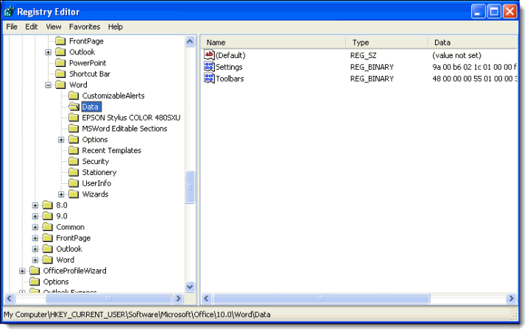Click the Security folder icon
The height and width of the screenshot is (334, 530).
coord(74,161)
